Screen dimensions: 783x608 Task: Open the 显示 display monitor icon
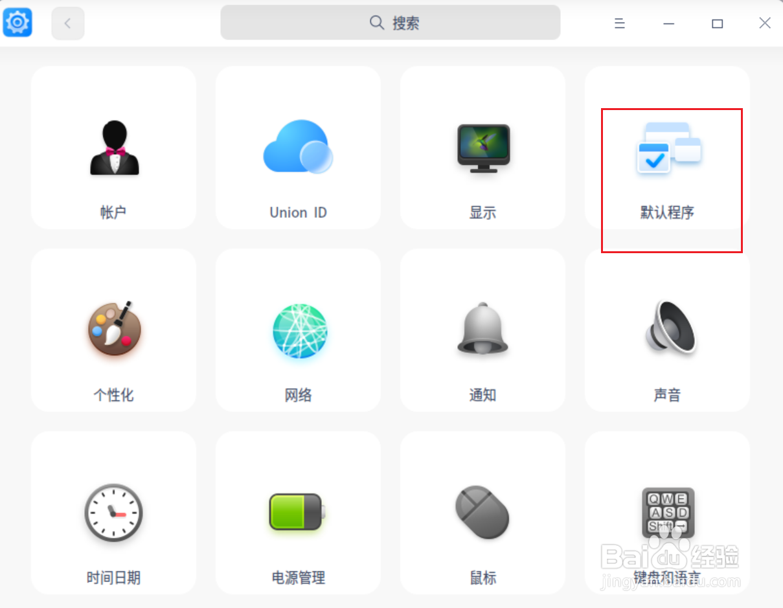(x=483, y=148)
